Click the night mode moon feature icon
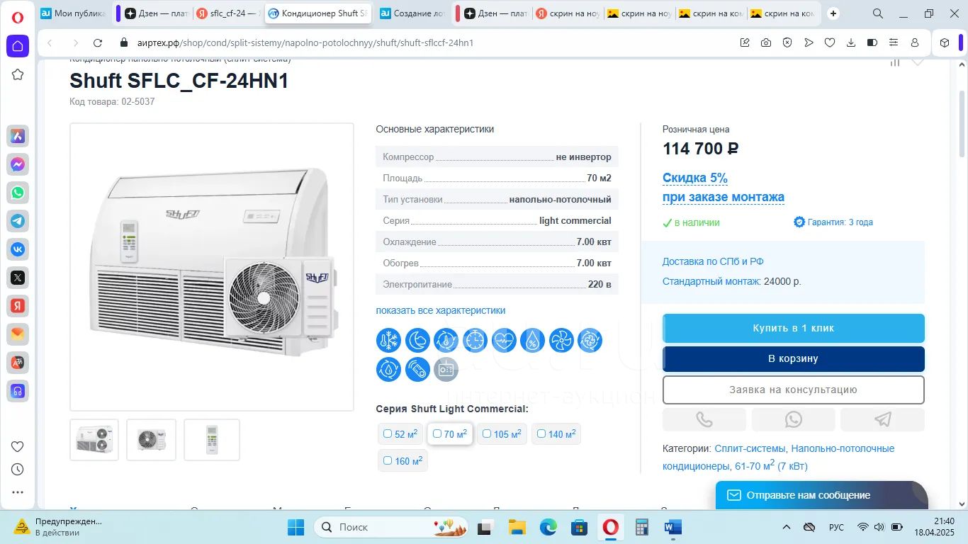The height and width of the screenshot is (544, 968). tap(417, 341)
